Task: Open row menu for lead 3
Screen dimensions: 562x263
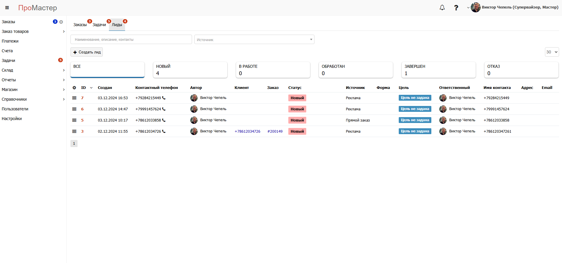Action: 74,131
